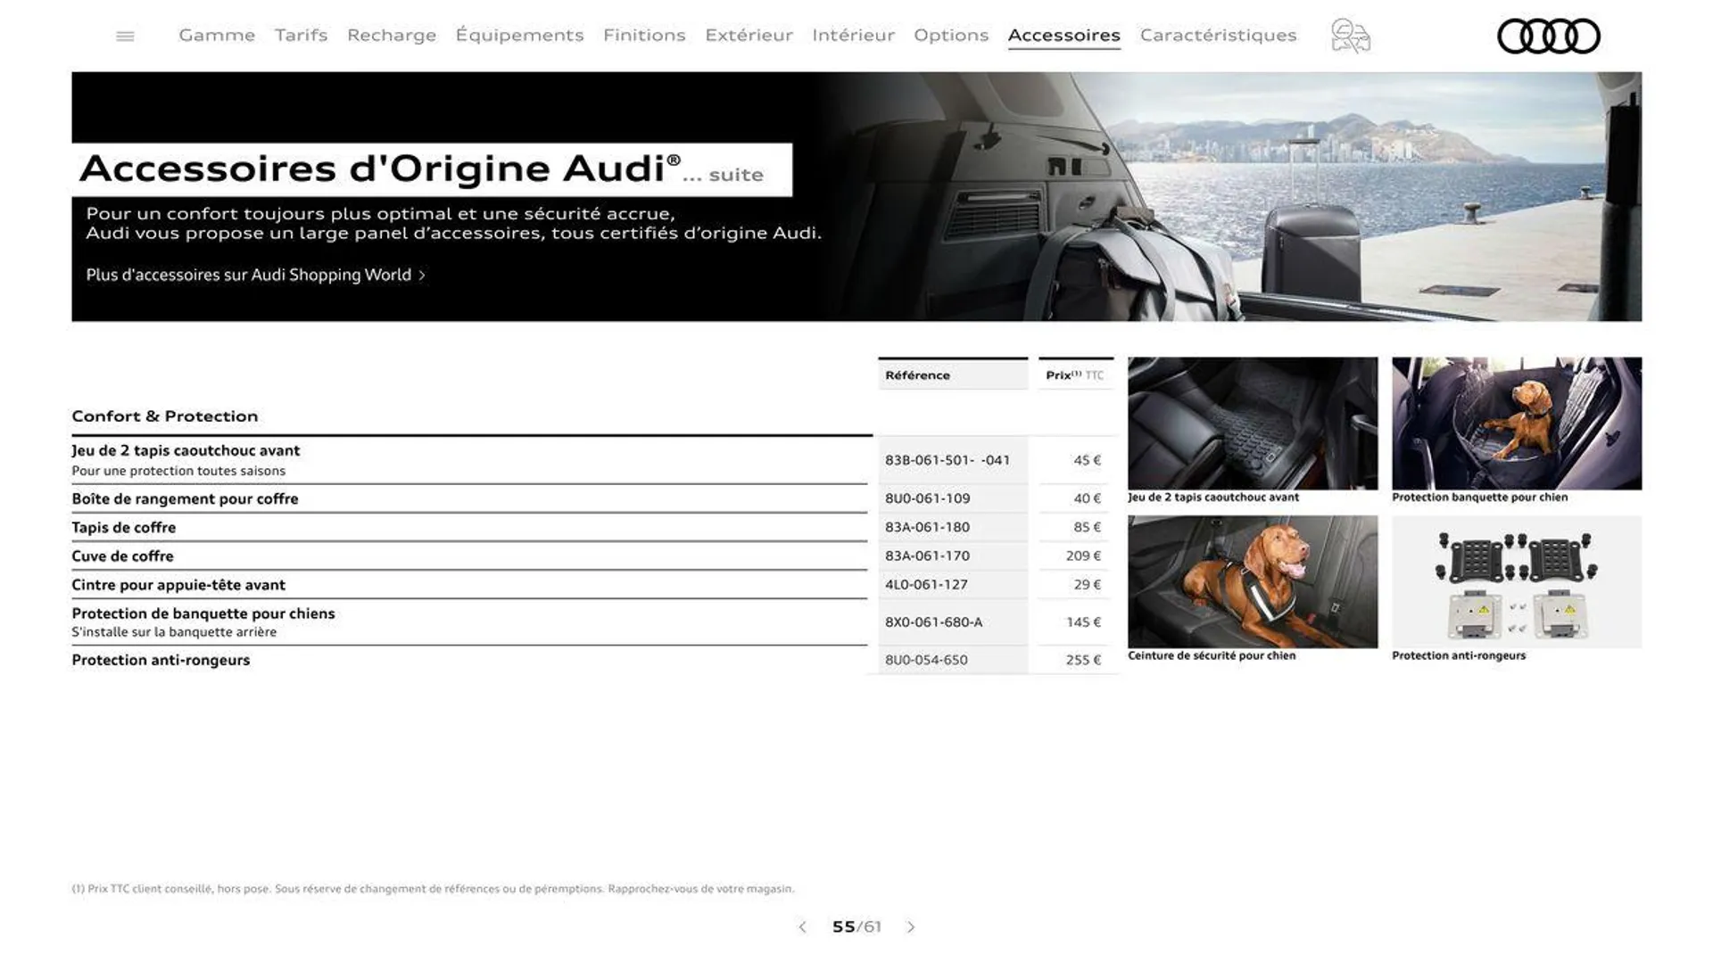
Task: Click the Protection banquette pour chien photo
Action: 1516,424
